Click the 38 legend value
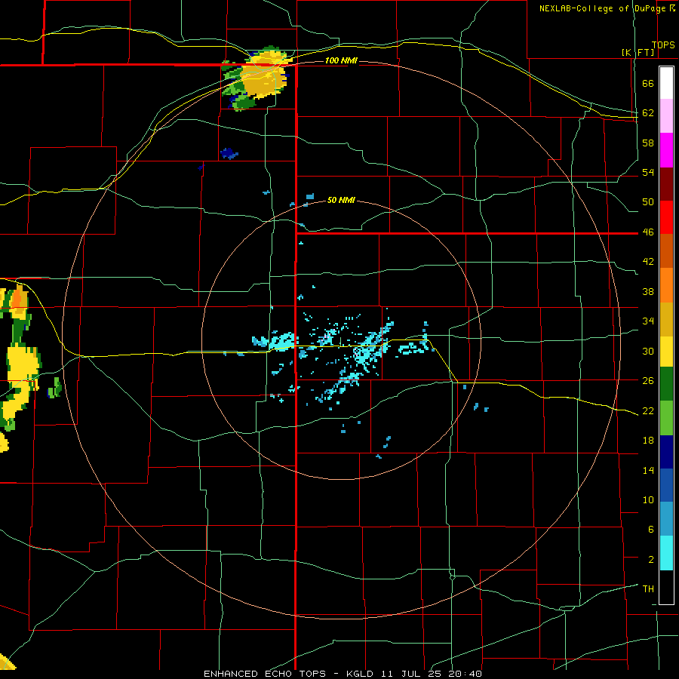This screenshot has height=679, width=679. click(648, 291)
